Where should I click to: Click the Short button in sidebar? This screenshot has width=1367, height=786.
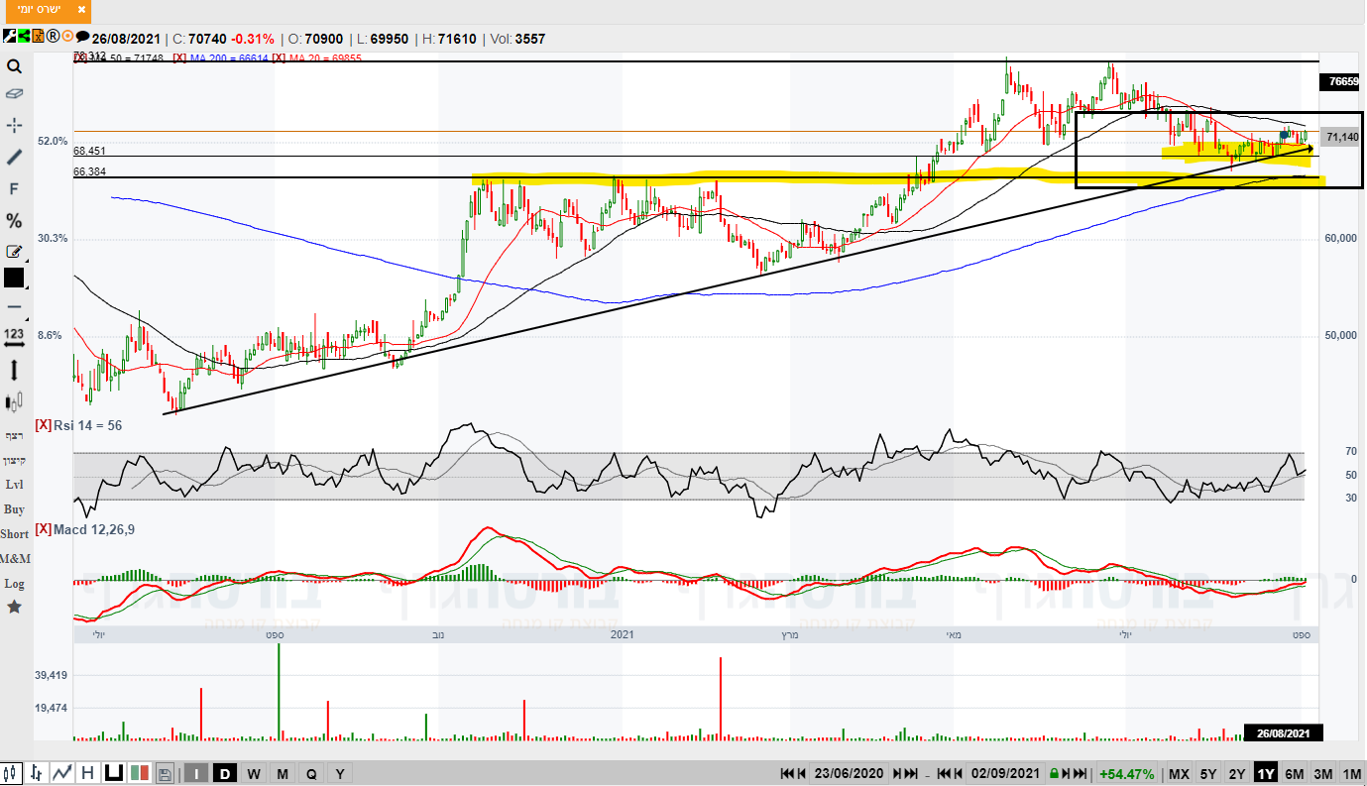[14, 534]
